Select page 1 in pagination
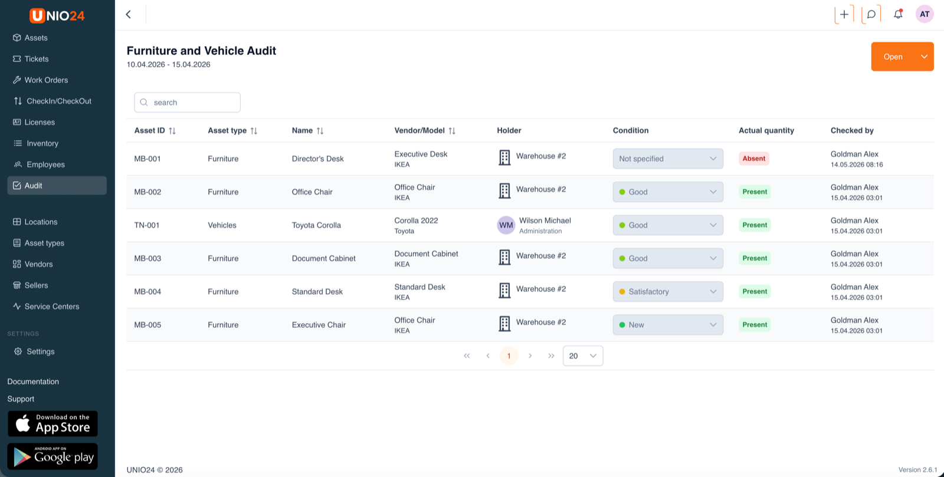 coord(509,356)
